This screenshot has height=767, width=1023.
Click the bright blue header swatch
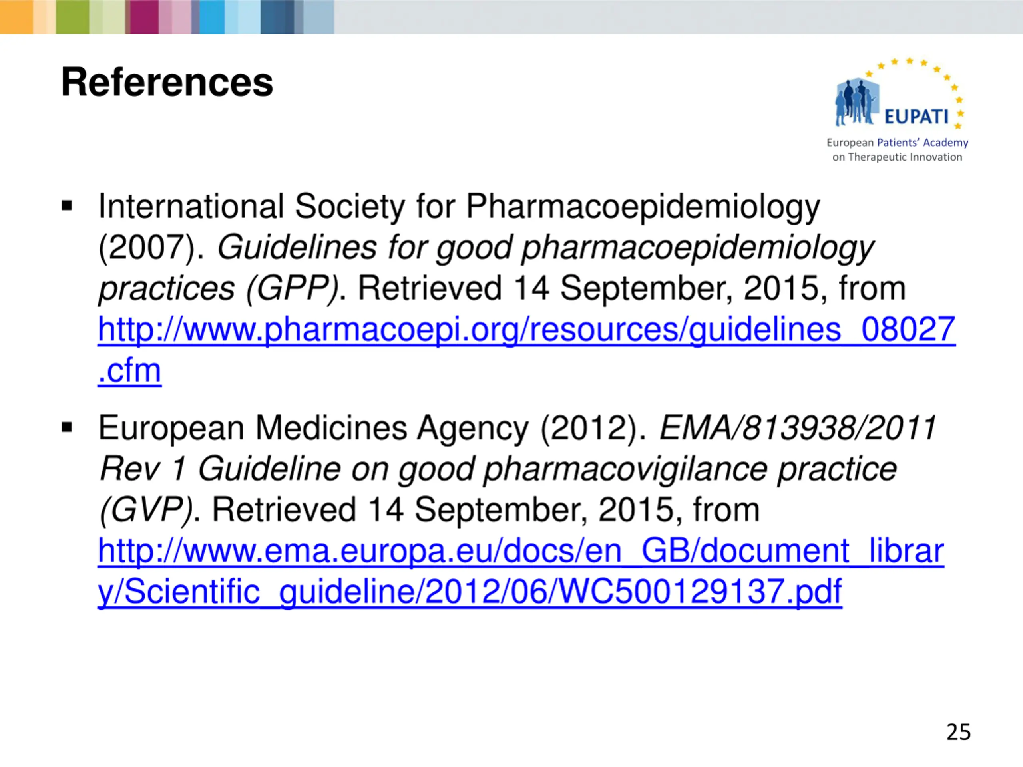212,17
